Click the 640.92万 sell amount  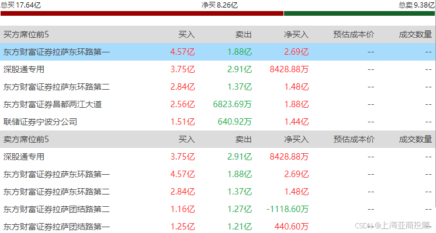point(234,122)
